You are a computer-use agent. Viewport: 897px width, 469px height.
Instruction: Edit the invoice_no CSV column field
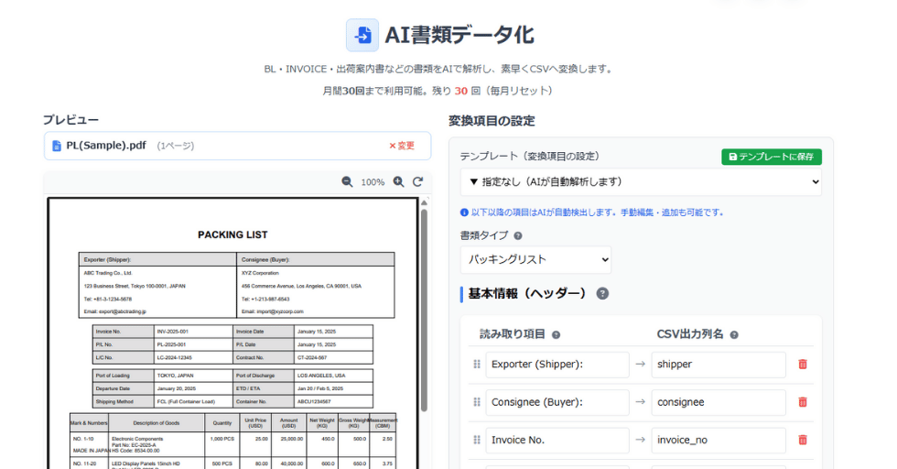point(719,440)
